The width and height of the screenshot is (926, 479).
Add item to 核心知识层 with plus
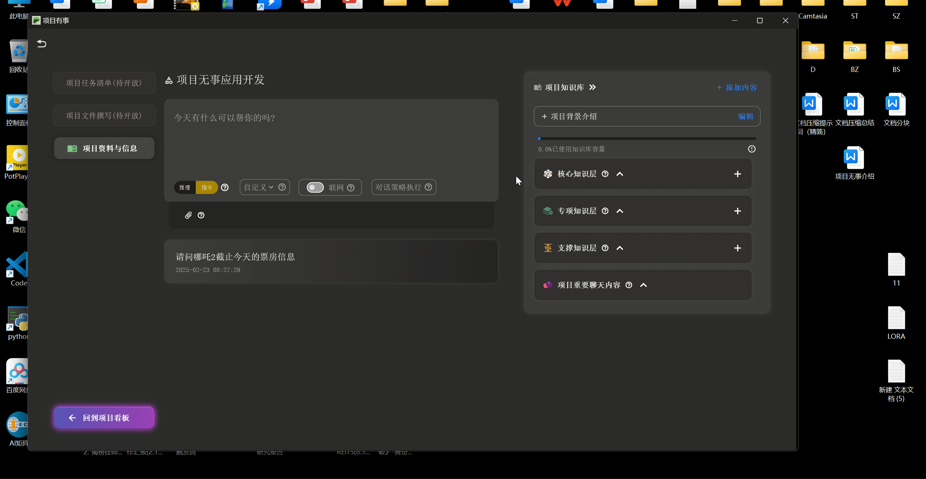pyautogui.click(x=737, y=174)
